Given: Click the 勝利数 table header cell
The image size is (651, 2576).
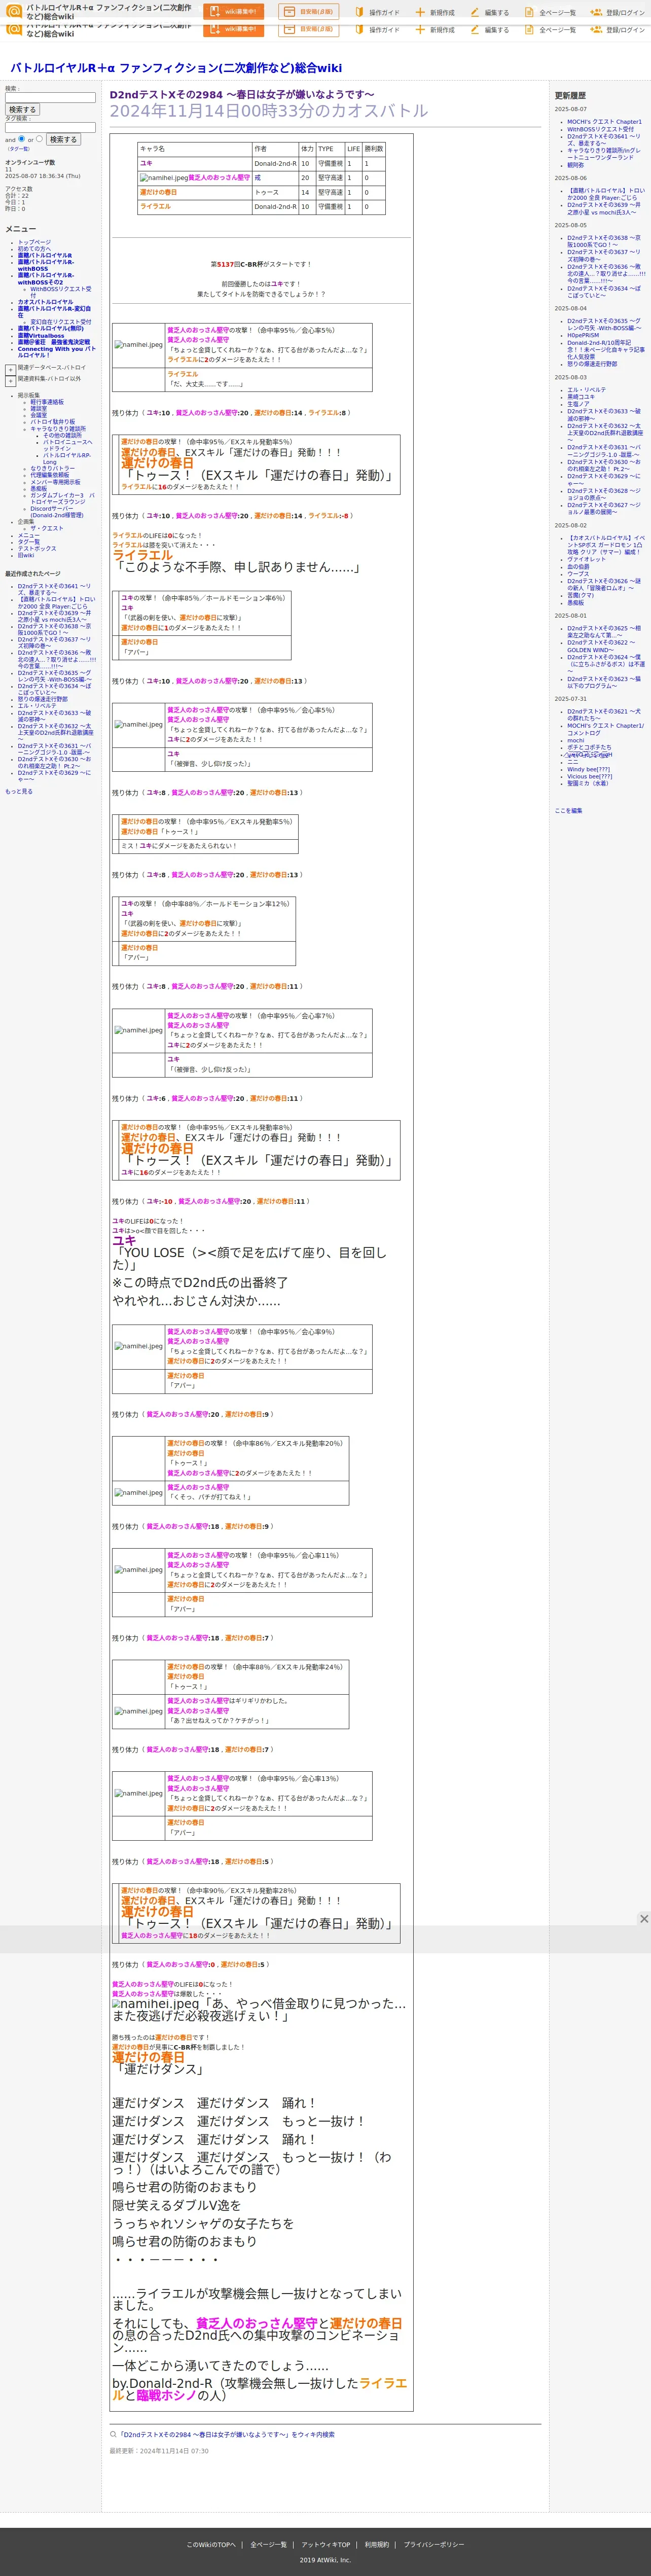Looking at the screenshot, I should click(x=374, y=149).
